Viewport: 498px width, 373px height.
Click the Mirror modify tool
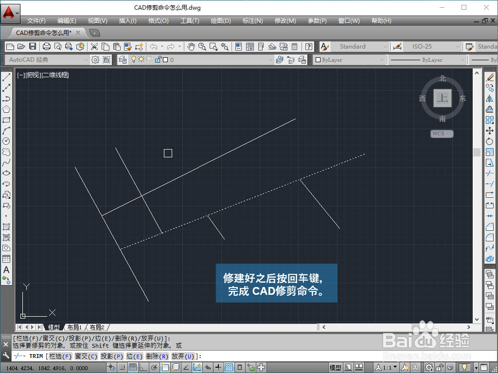coord(490,99)
